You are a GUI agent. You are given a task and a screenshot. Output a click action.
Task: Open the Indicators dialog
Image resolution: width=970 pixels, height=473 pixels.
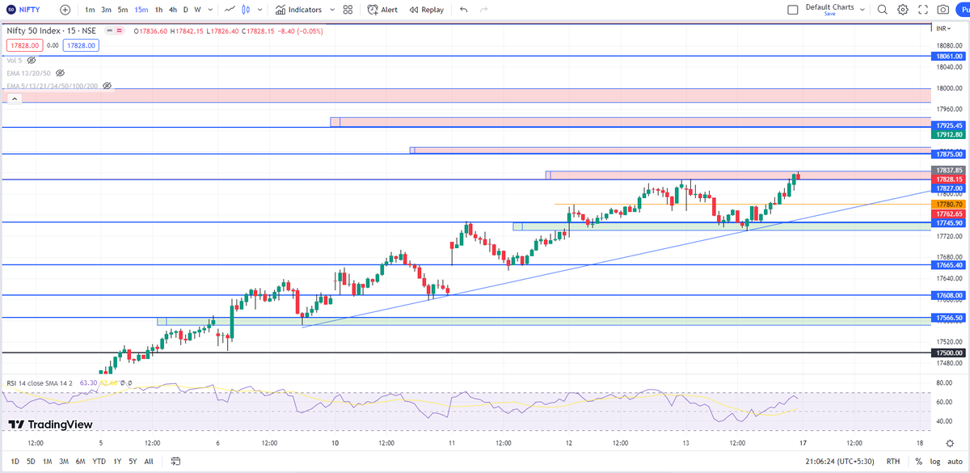(x=298, y=10)
